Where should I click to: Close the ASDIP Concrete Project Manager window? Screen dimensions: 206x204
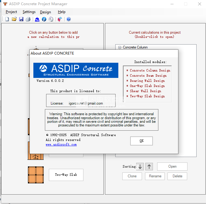click(200, 4)
